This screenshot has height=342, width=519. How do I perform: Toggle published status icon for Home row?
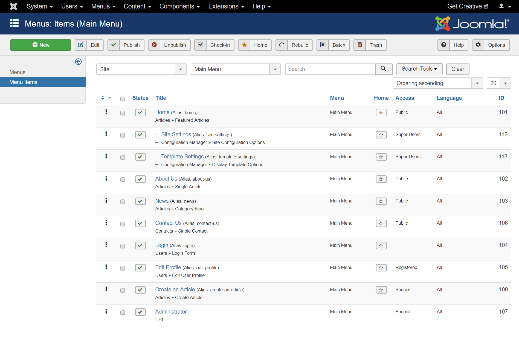[140, 112]
